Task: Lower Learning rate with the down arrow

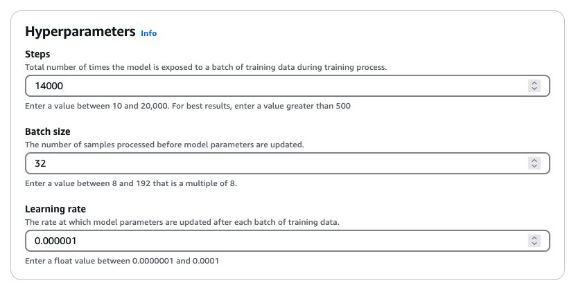Action: pyautogui.click(x=534, y=243)
